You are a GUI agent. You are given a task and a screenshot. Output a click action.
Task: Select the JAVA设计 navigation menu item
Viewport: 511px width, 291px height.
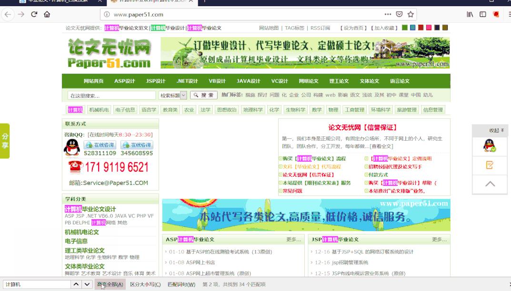click(249, 81)
